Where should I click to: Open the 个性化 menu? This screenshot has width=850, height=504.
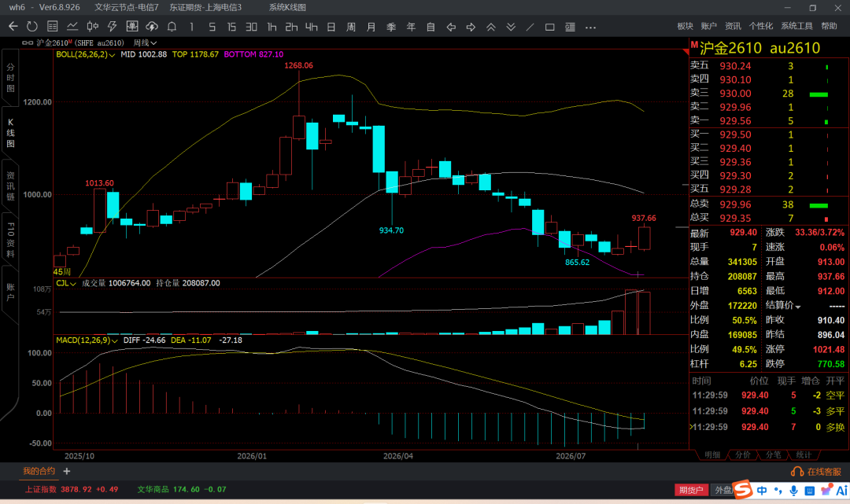coord(761,26)
